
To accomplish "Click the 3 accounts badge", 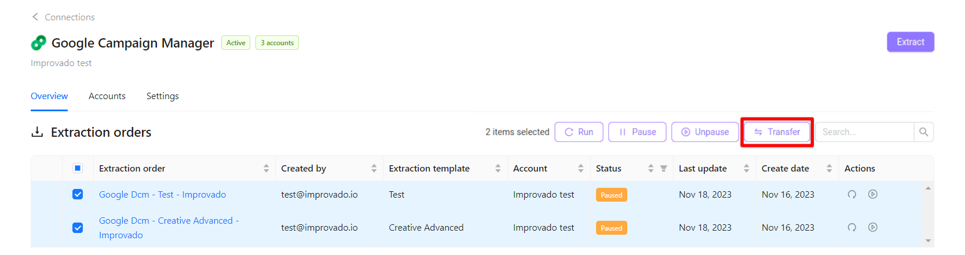I will pos(277,43).
